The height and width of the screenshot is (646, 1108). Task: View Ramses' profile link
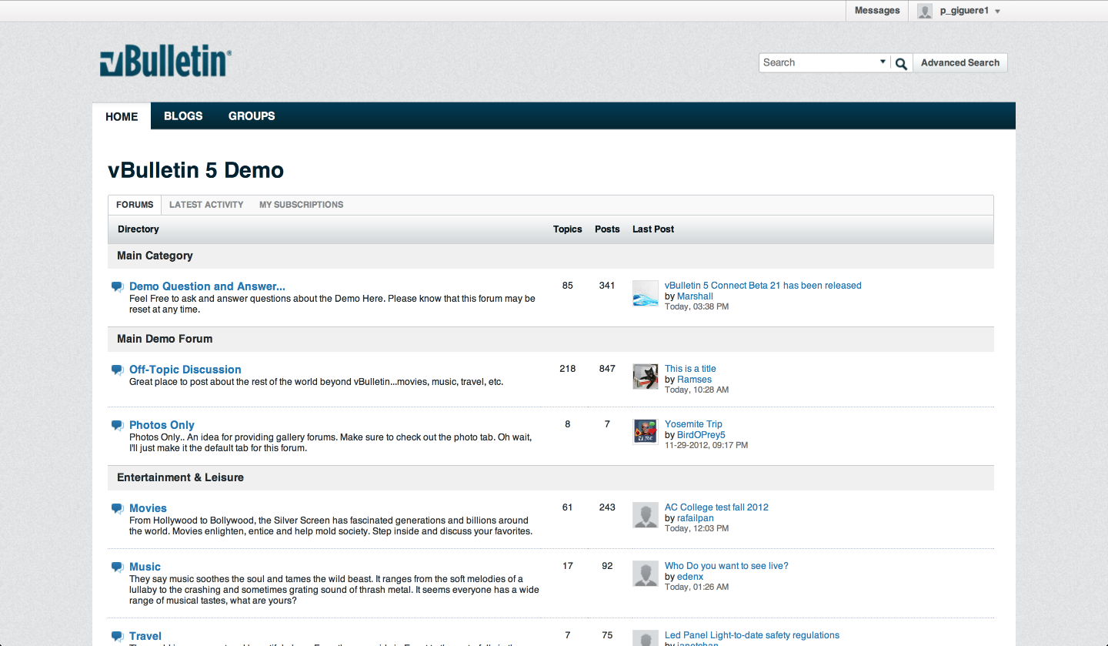click(694, 380)
